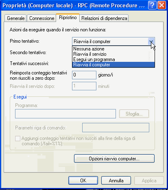
Task: Go to Relazioni di dipendenza tab
Action: pos(104,18)
